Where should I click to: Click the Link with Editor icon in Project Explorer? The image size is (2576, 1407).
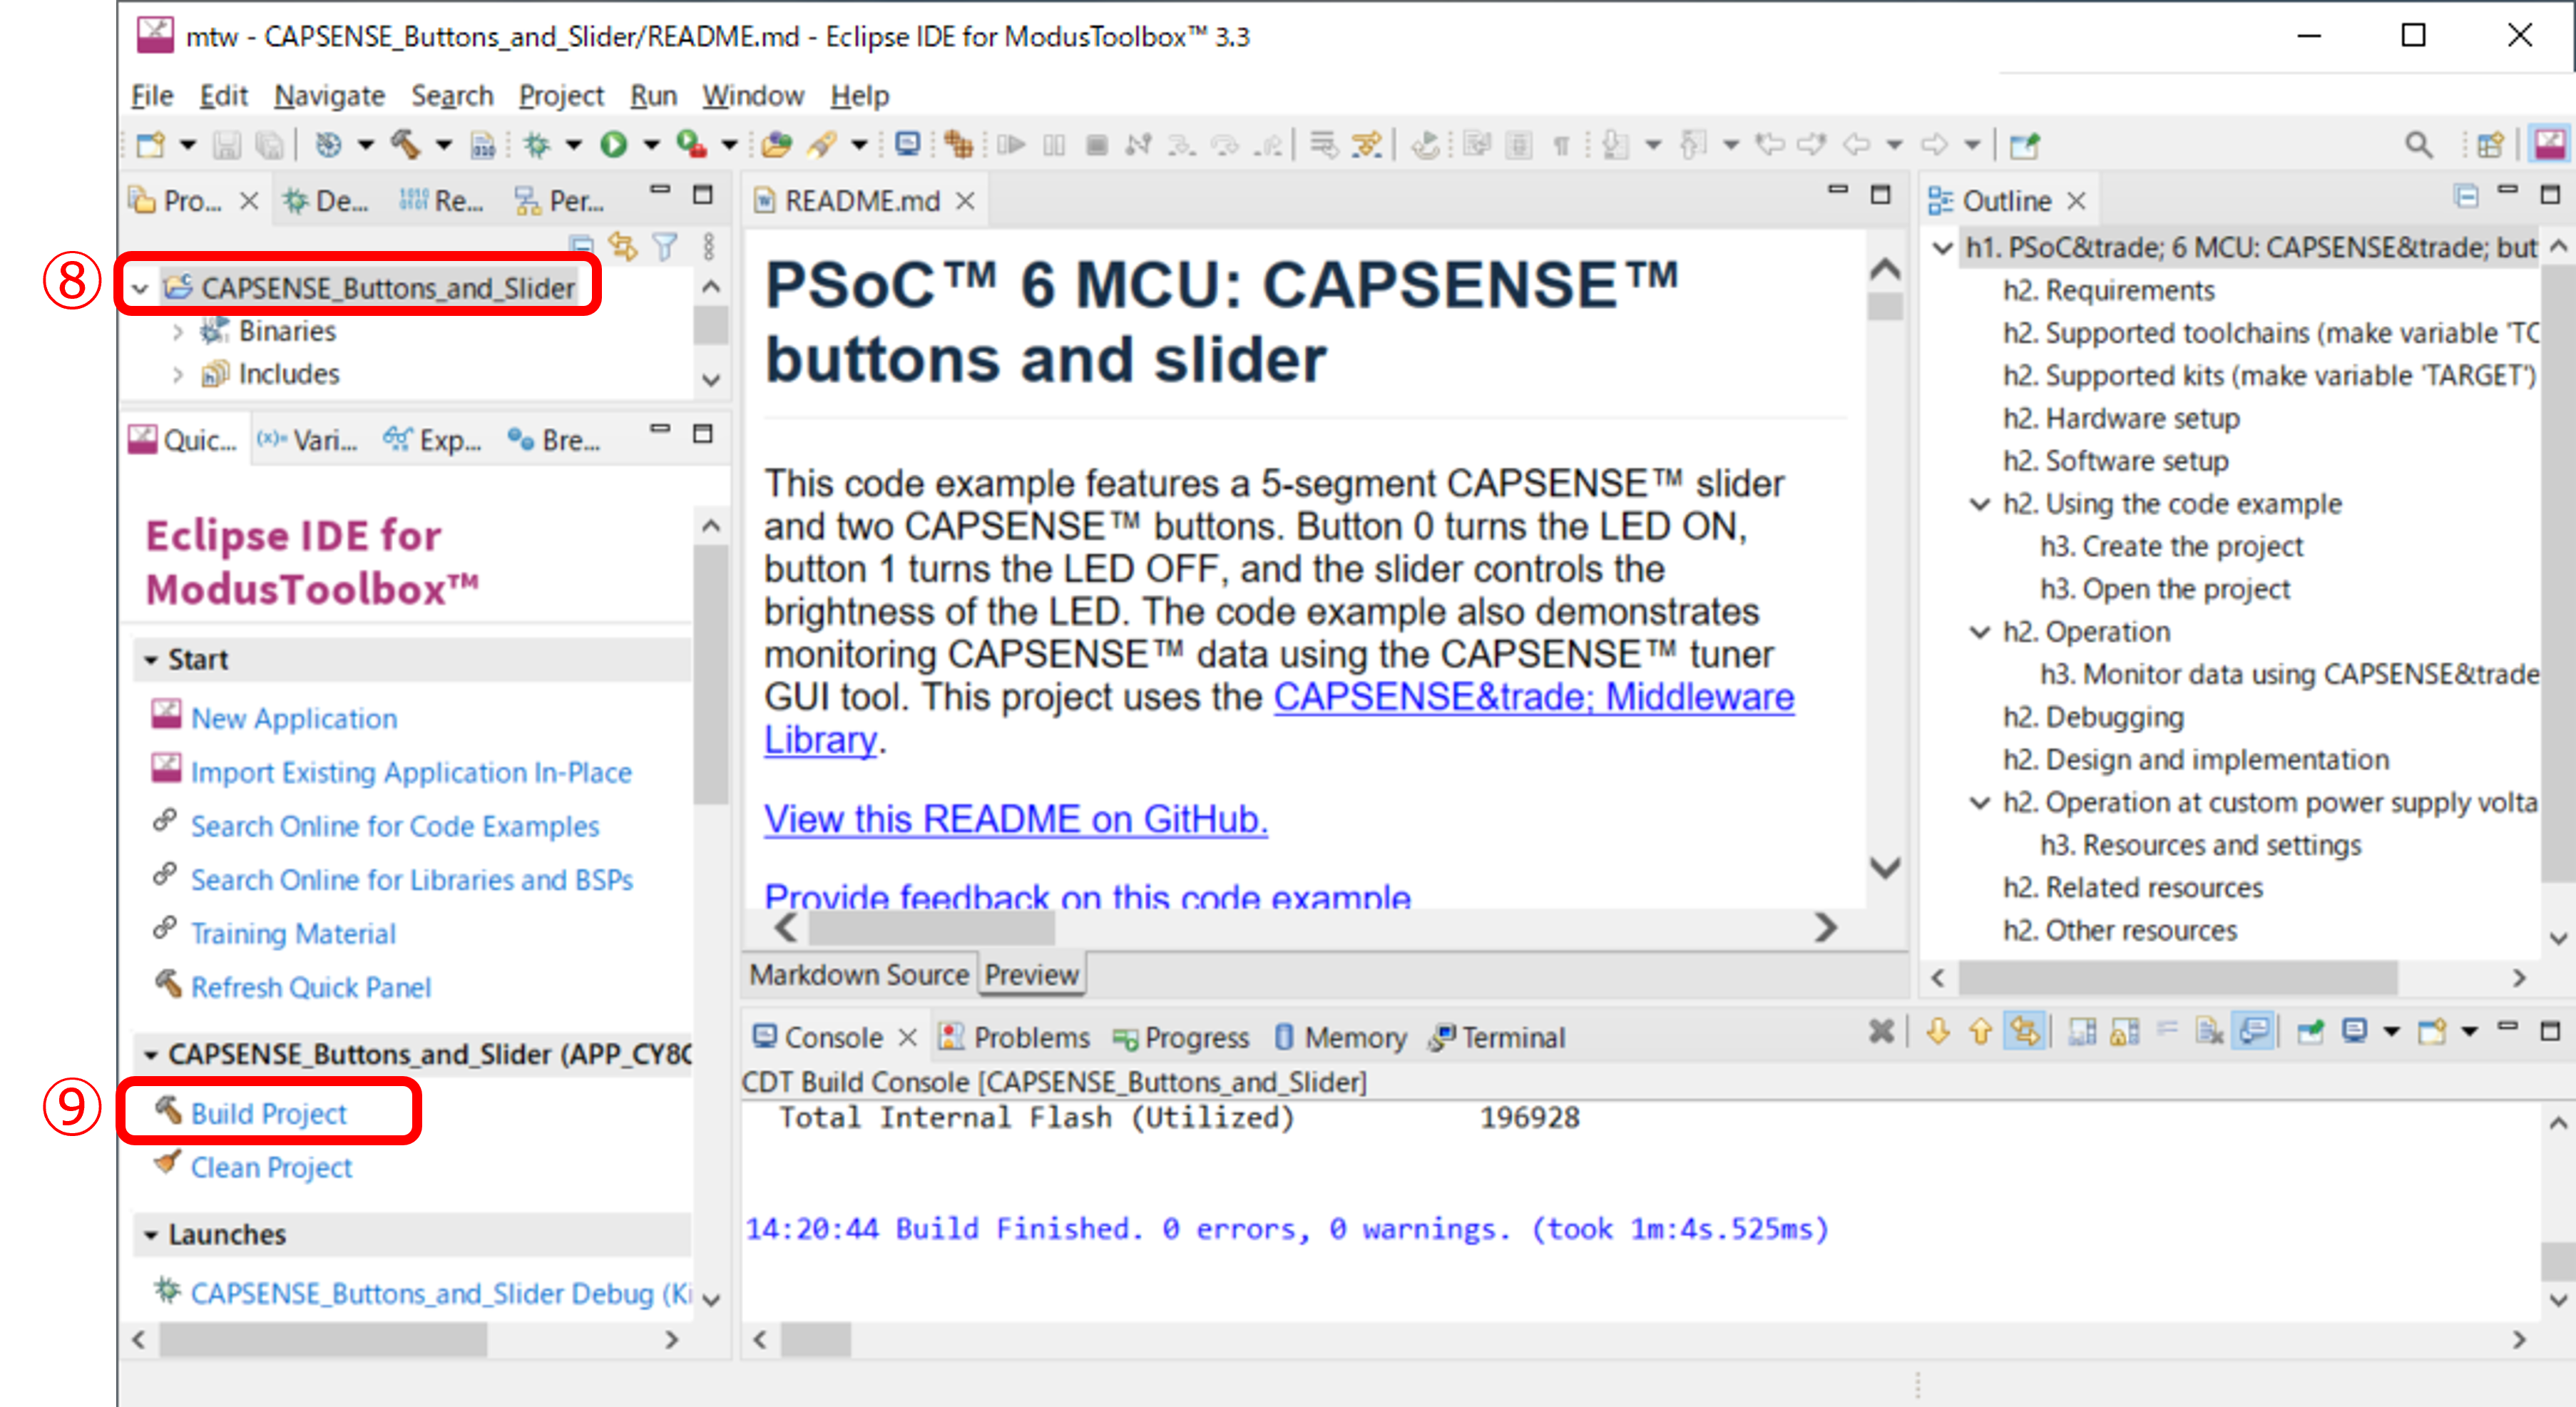click(622, 246)
